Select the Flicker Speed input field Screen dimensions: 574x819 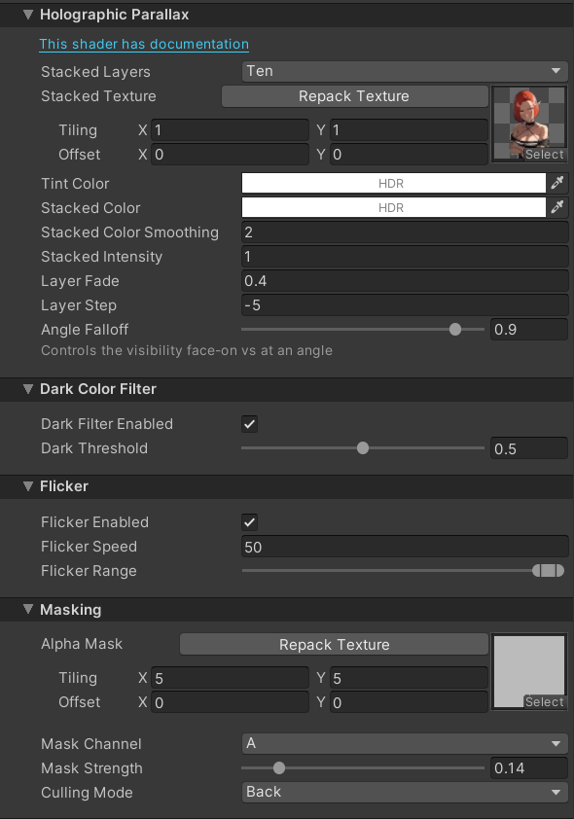pos(404,546)
